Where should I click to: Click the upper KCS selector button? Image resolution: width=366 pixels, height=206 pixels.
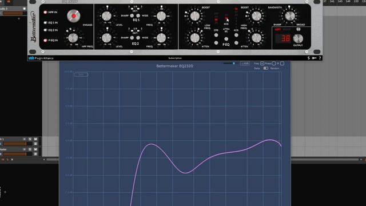pyautogui.click(x=236, y=35)
